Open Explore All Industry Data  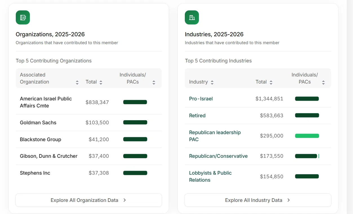click(x=258, y=200)
